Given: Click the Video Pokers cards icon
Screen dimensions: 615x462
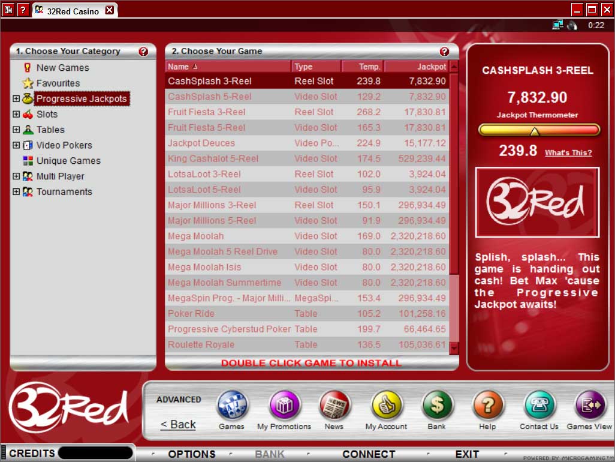Looking at the screenshot, I should click(x=28, y=145).
